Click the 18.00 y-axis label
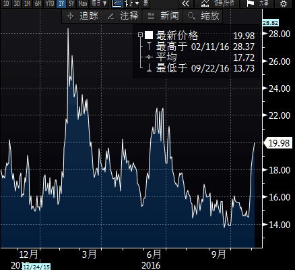 click(280, 170)
